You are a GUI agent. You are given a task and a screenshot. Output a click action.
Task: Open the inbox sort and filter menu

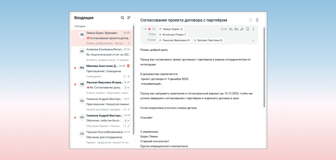(x=129, y=18)
